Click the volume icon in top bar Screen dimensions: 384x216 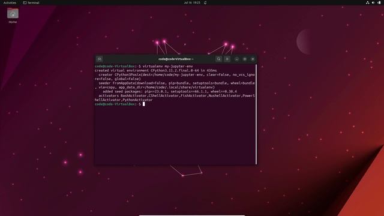point(373,2)
